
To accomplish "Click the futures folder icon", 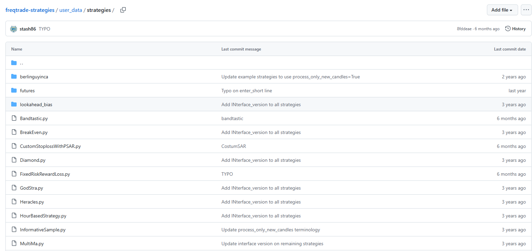I will [x=14, y=91].
